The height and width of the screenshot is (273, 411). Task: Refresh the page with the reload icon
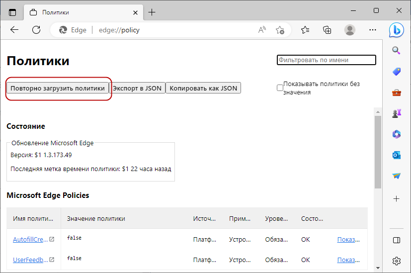pos(36,30)
